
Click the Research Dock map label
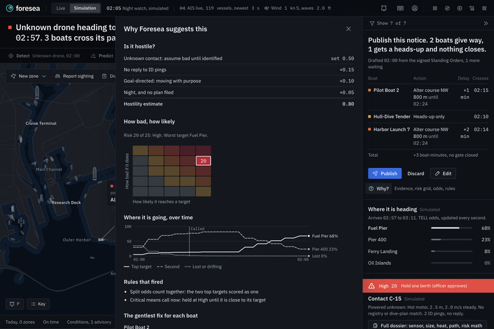[66, 202]
